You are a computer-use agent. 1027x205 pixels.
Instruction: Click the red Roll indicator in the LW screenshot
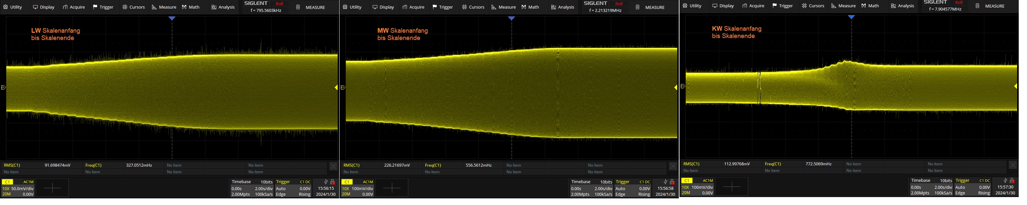click(x=279, y=4)
